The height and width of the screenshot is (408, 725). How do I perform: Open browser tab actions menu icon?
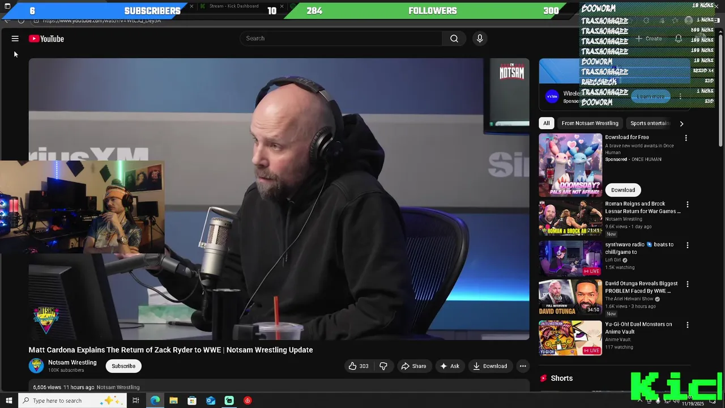click(x=7, y=6)
